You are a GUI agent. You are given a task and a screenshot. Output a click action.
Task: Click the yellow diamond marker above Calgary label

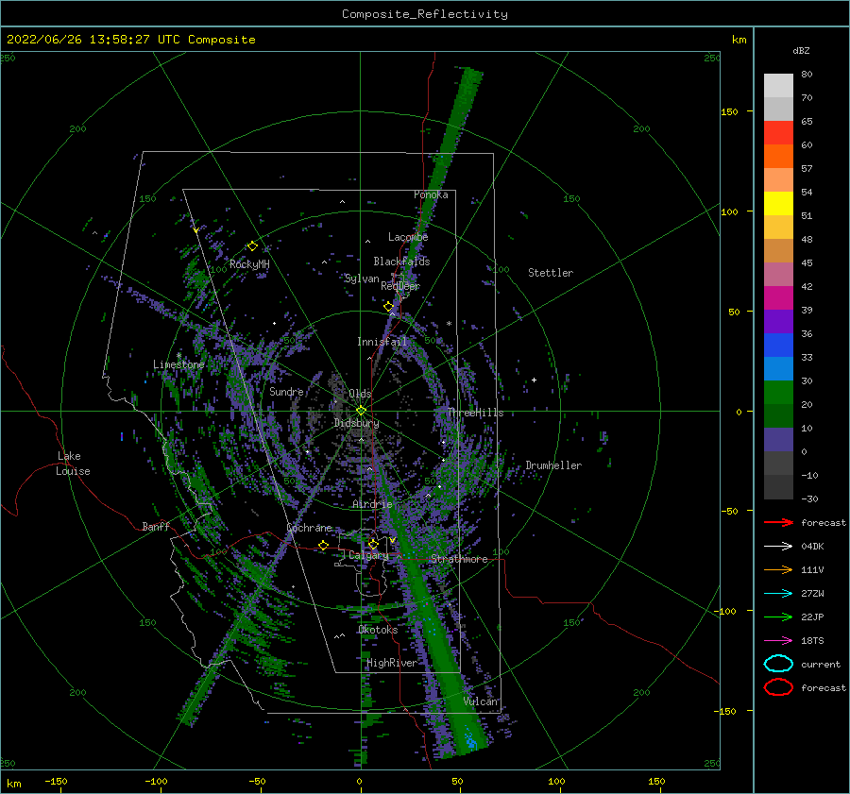point(373,544)
